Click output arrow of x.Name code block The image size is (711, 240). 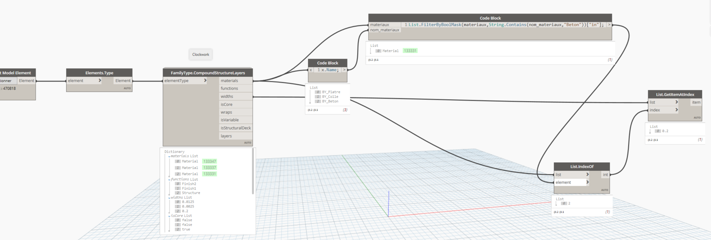[344, 70]
